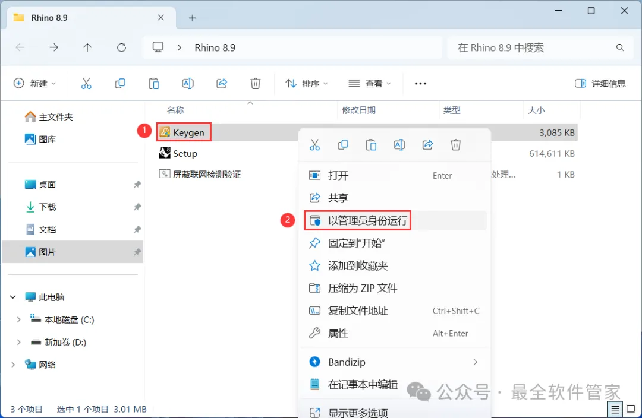Click the Cut icon in the context menu
Viewport: 642px width, 418px height.
[314, 145]
